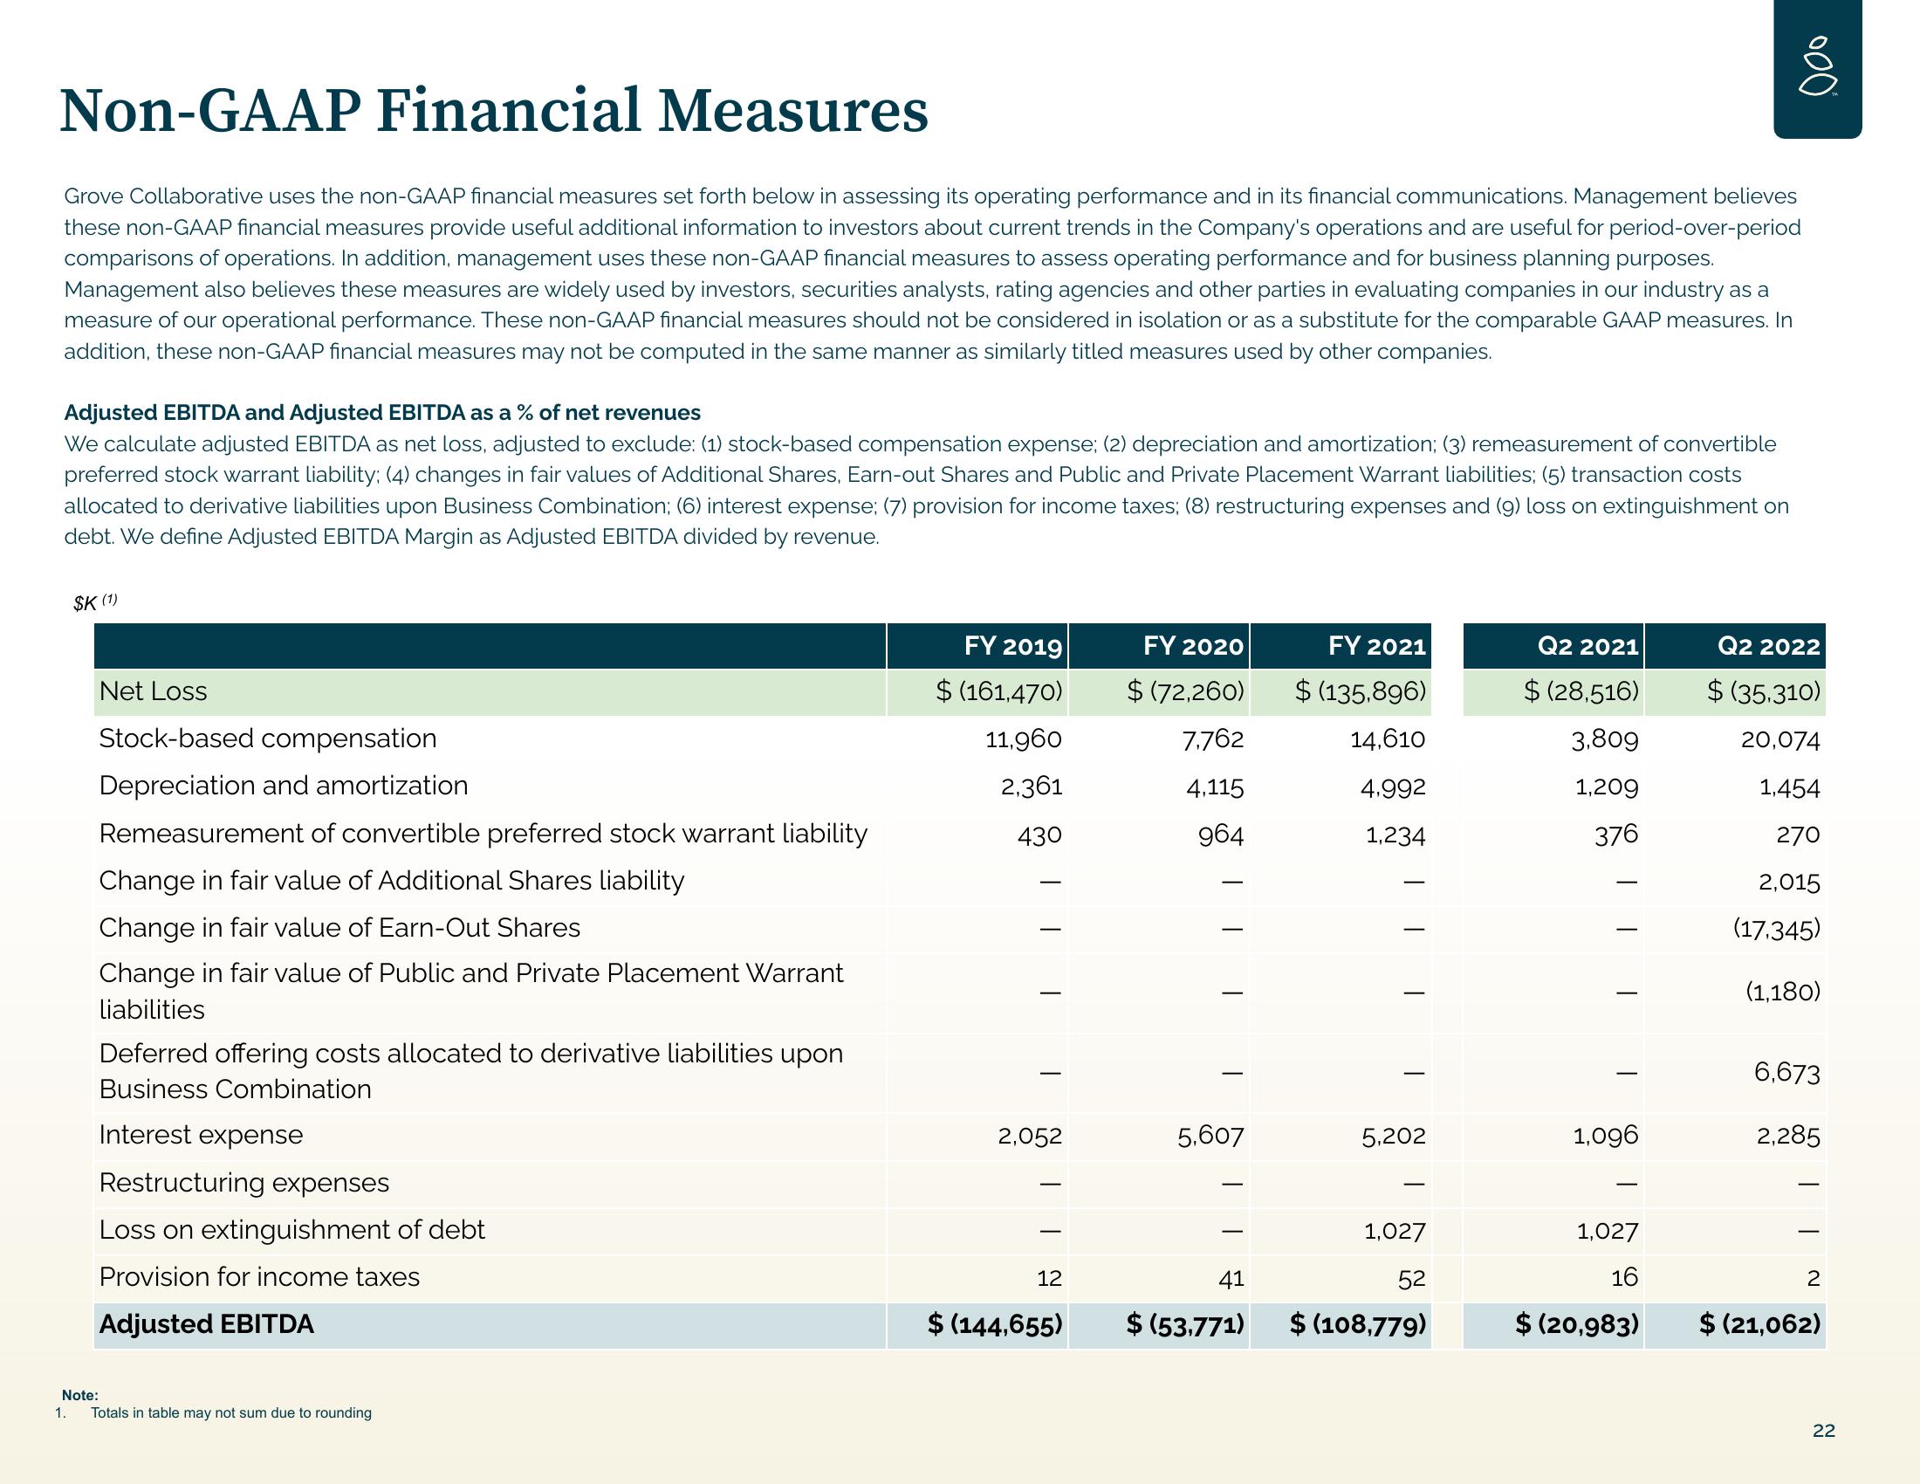
Task: Click deferred offering costs value 6,673
Action: 1786,1073
